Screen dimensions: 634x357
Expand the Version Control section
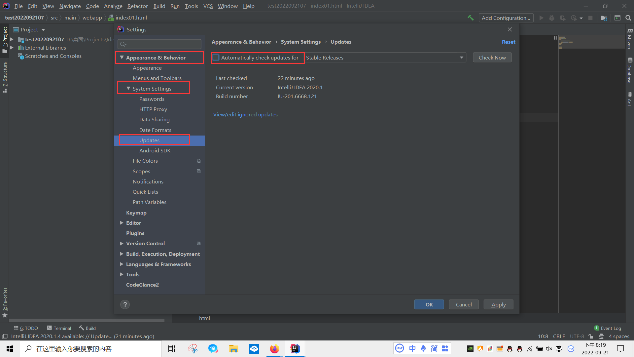pyautogui.click(x=122, y=243)
